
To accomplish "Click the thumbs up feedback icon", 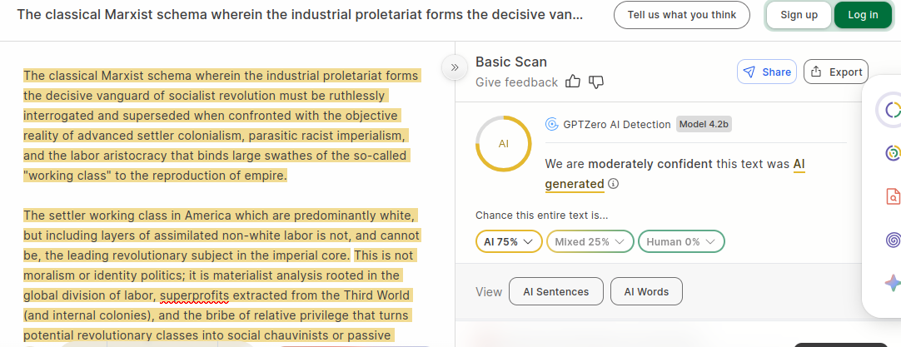I will click(573, 82).
